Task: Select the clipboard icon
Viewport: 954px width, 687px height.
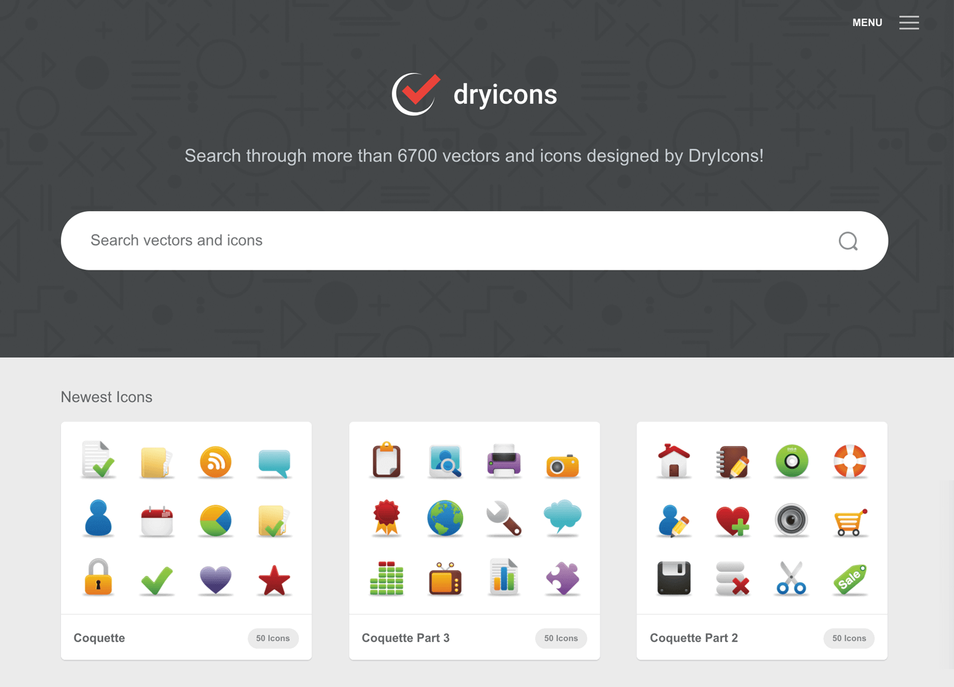Action: [387, 459]
